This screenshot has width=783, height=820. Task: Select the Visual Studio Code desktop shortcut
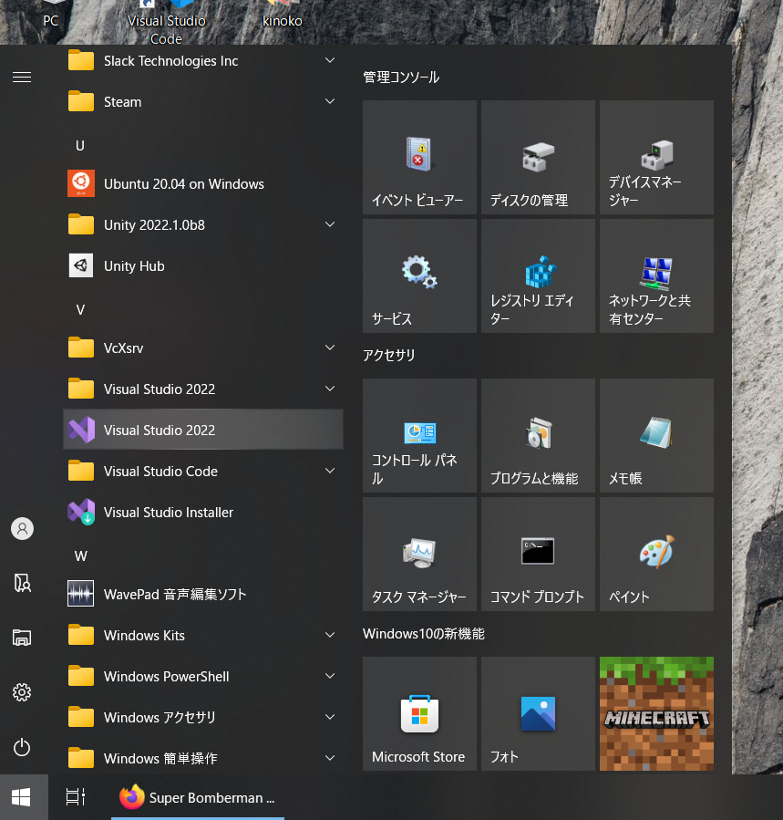166,22
